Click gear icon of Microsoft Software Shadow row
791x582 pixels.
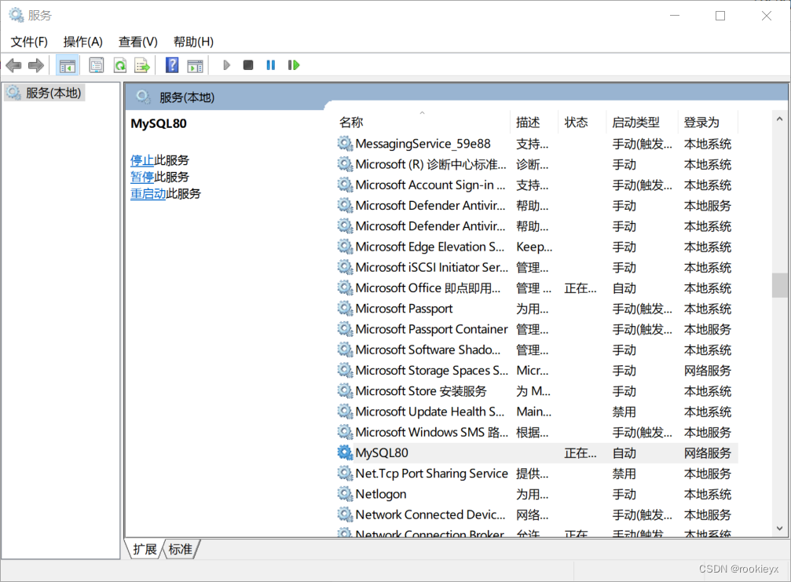[345, 350]
